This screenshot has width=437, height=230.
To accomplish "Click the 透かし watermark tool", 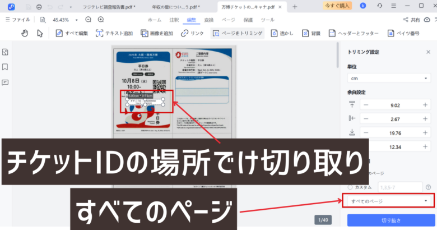I will point(283,33).
